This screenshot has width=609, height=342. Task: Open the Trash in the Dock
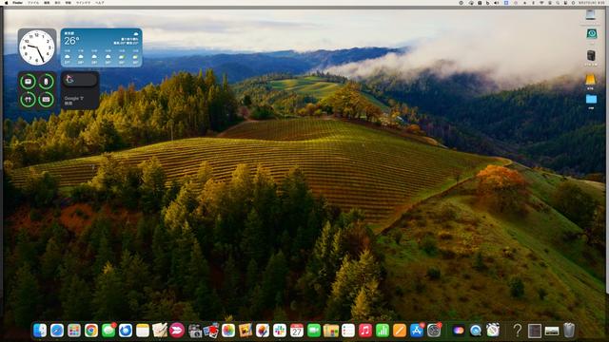[x=569, y=331]
